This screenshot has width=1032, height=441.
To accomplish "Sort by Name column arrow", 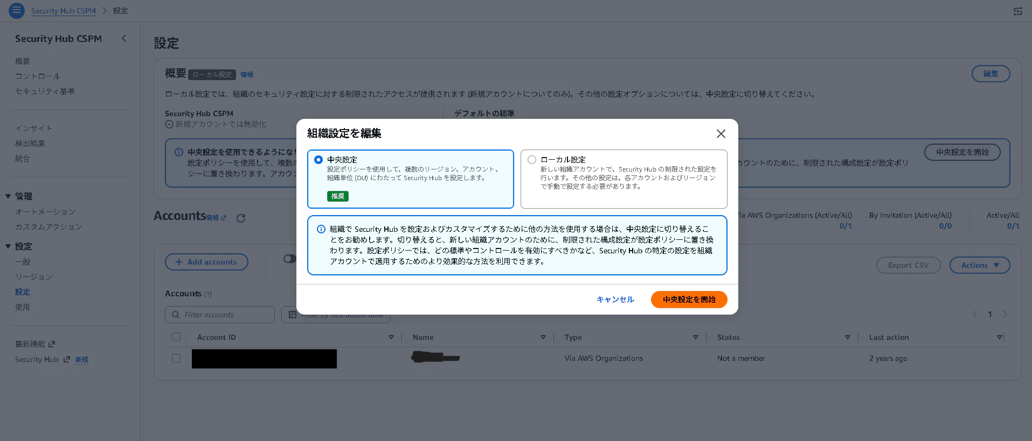I will [x=543, y=337].
